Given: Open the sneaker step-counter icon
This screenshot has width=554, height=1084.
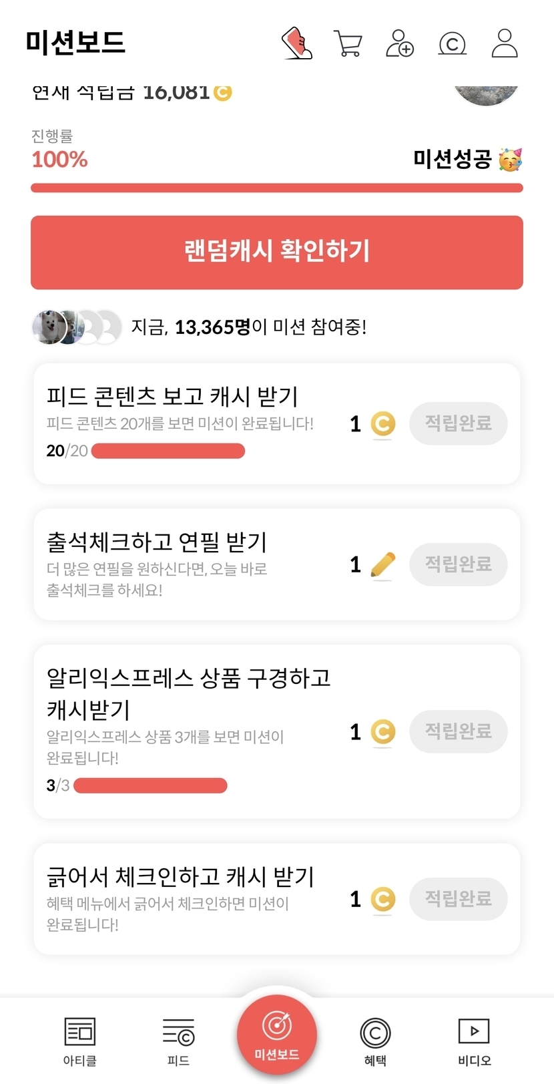Looking at the screenshot, I should (297, 43).
